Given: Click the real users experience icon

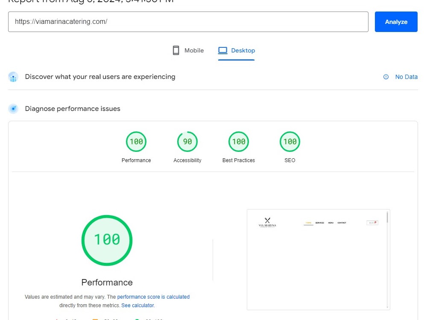Looking at the screenshot, I should tap(13, 77).
